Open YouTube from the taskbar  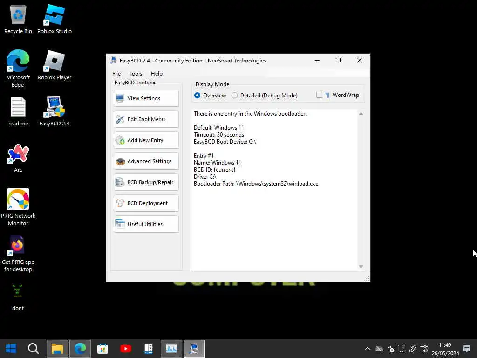point(126,348)
